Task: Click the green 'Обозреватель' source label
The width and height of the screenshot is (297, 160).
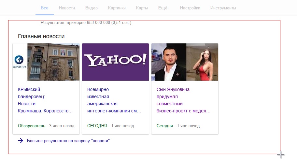Action: (32, 126)
